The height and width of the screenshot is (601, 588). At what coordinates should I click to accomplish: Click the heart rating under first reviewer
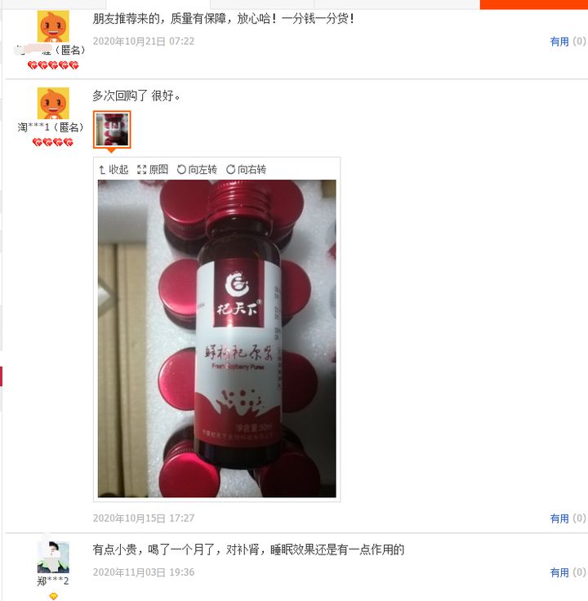point(53,65)
